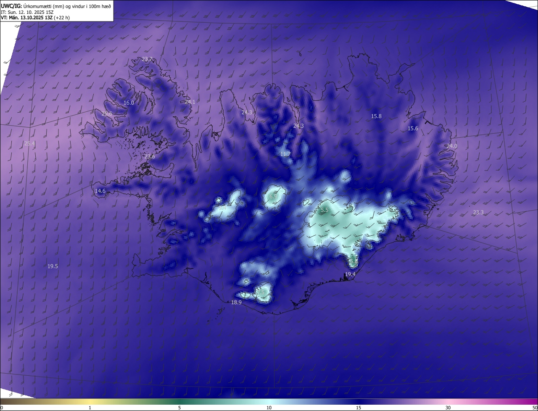
Task: Click the 15.6 value label
Action: [413, 129]
